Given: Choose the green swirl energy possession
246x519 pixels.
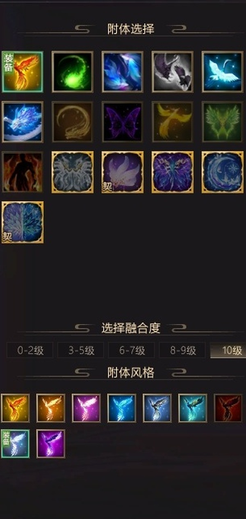Looking at the screenshot, I should pyautogui.click(x=73, y=72).
